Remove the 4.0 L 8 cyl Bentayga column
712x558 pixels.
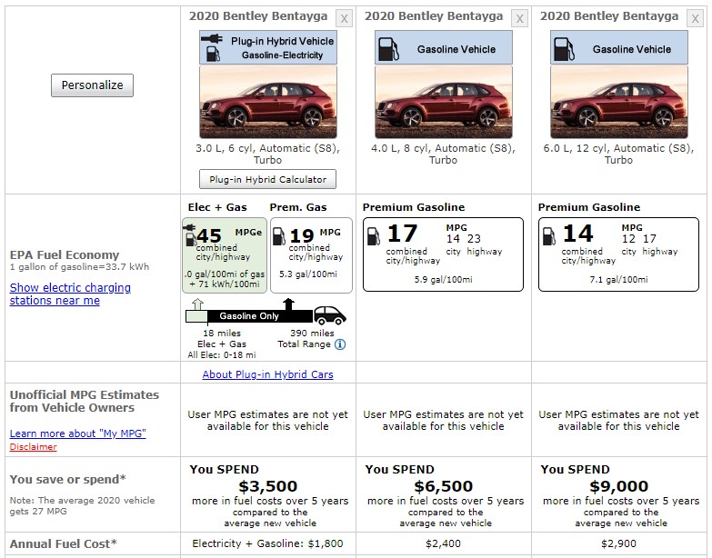tap(519, 18)
